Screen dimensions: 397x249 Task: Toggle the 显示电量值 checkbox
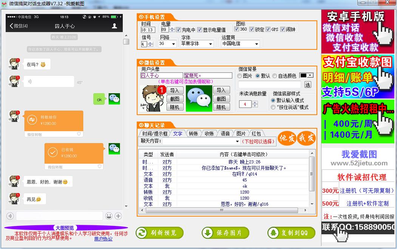[x=199, y=29]
